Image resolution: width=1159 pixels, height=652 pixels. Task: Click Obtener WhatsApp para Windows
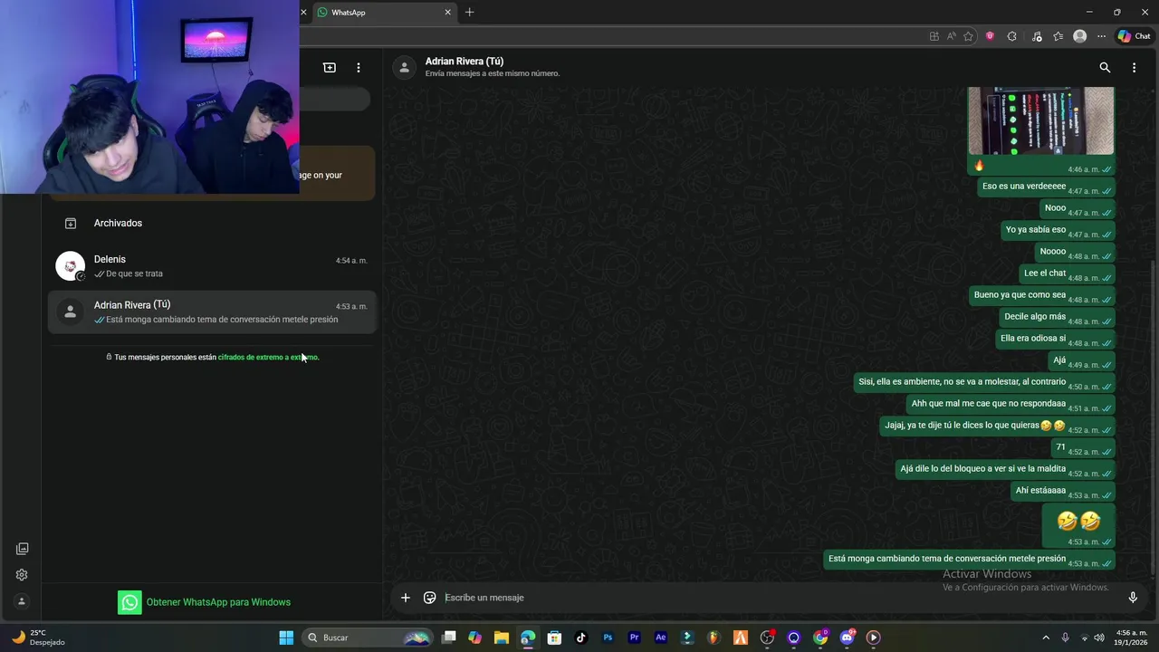coord(205,602)
